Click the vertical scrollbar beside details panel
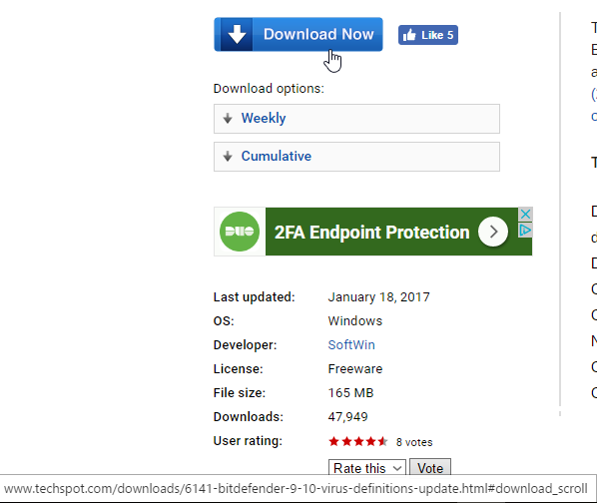The image size is (597, 503). (560, 210)
